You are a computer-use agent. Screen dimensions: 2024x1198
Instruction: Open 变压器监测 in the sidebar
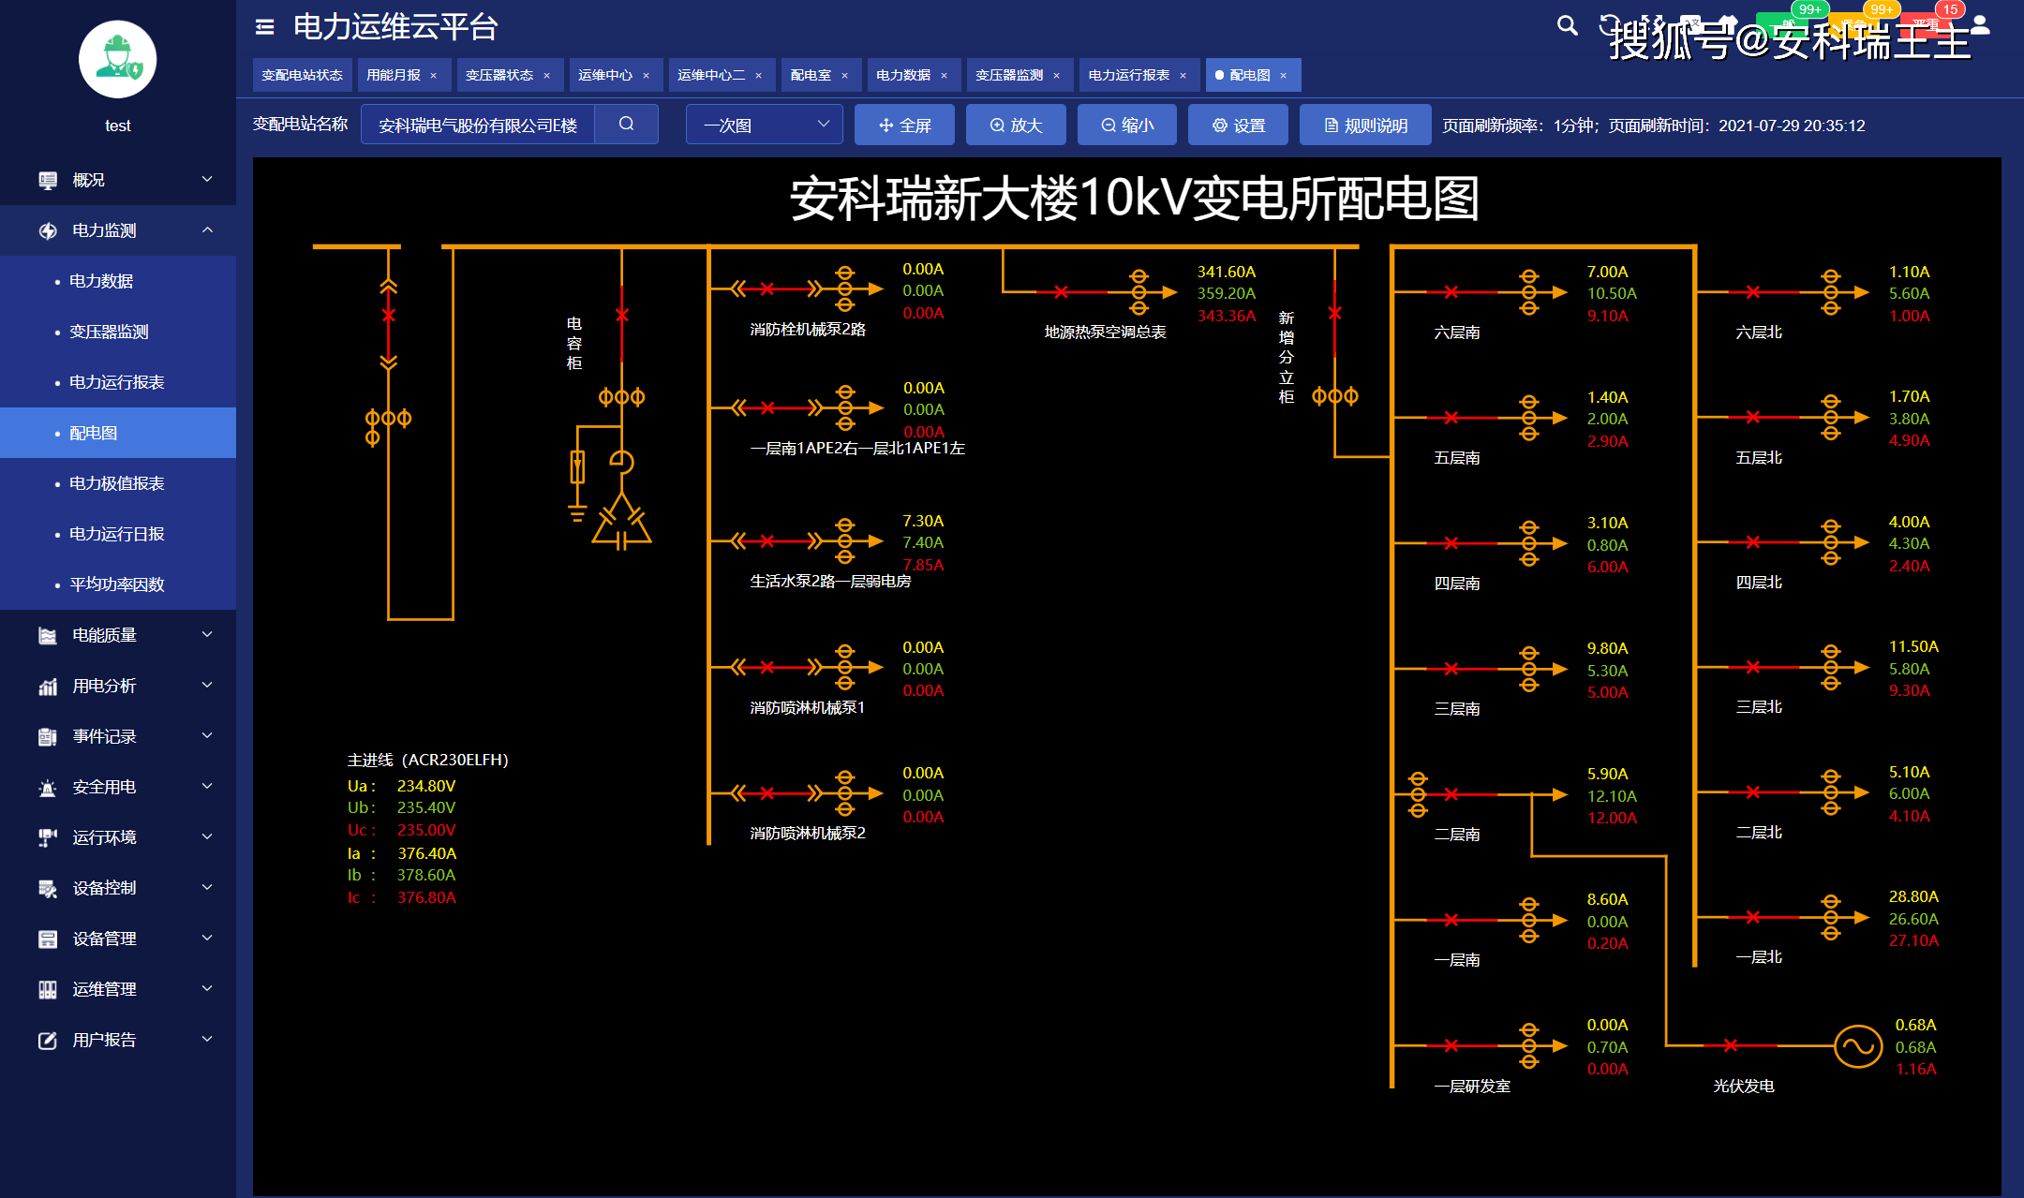coord(118,332)
